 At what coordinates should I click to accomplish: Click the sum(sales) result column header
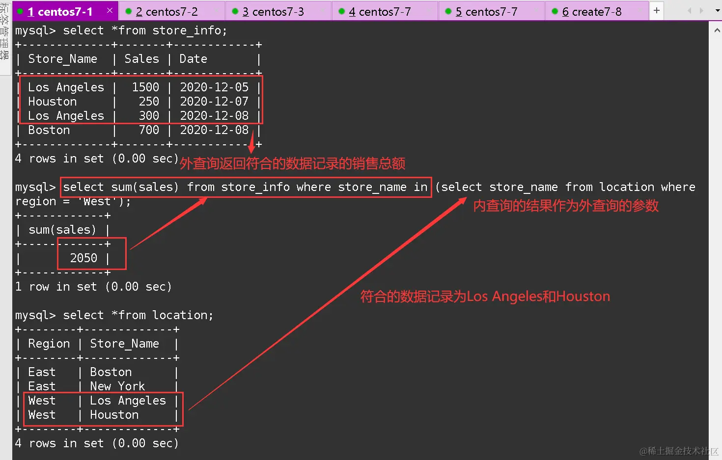(x=62, y=230)
